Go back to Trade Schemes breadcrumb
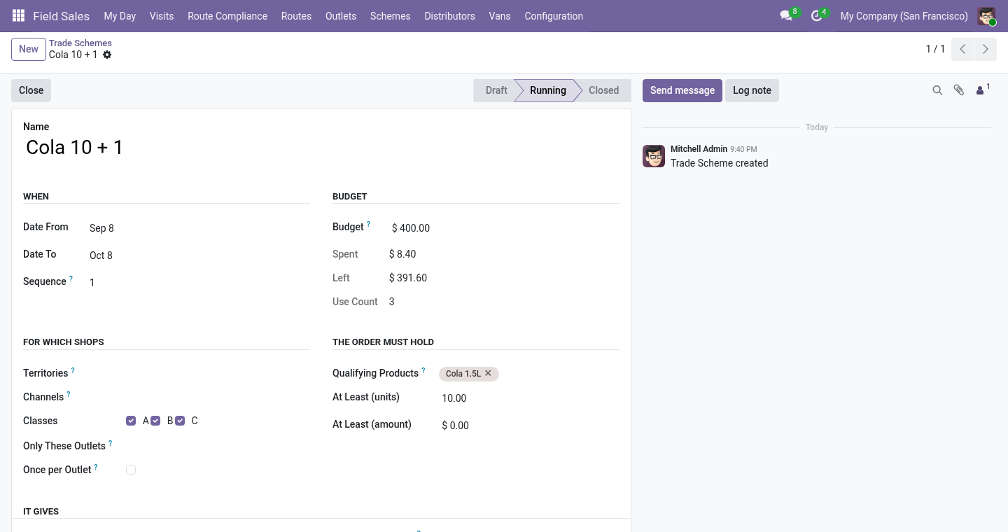This screenshot has height=532, width=1008. tap(80, 43)
